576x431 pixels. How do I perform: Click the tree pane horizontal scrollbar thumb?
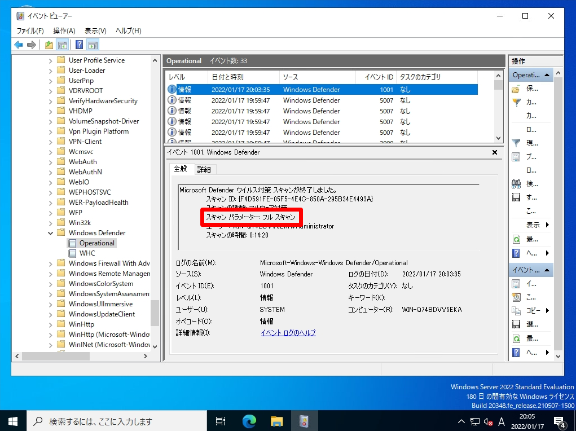56,356
